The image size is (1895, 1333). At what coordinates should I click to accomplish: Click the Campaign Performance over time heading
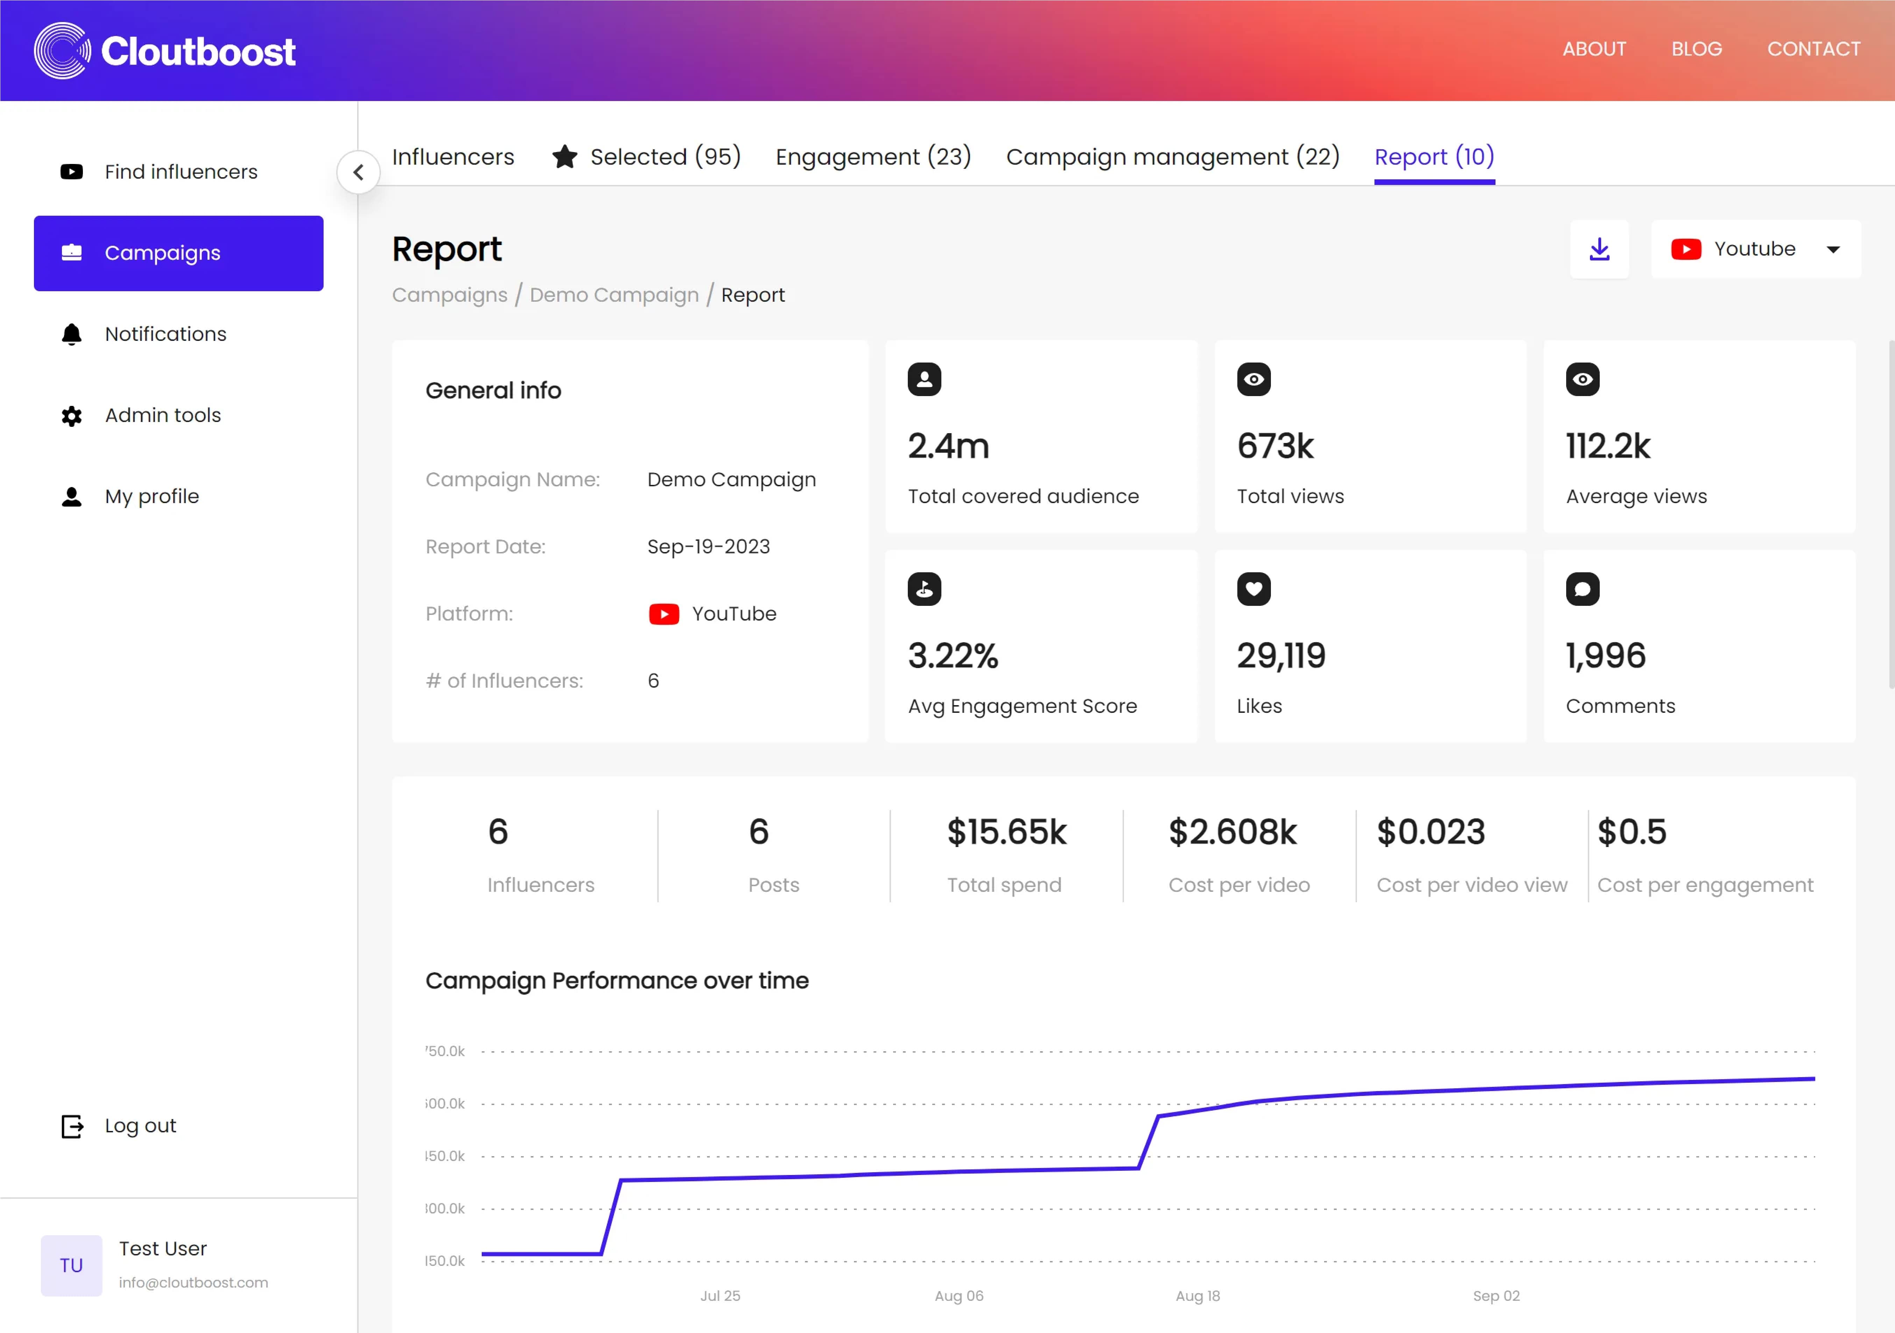[617, 981]
